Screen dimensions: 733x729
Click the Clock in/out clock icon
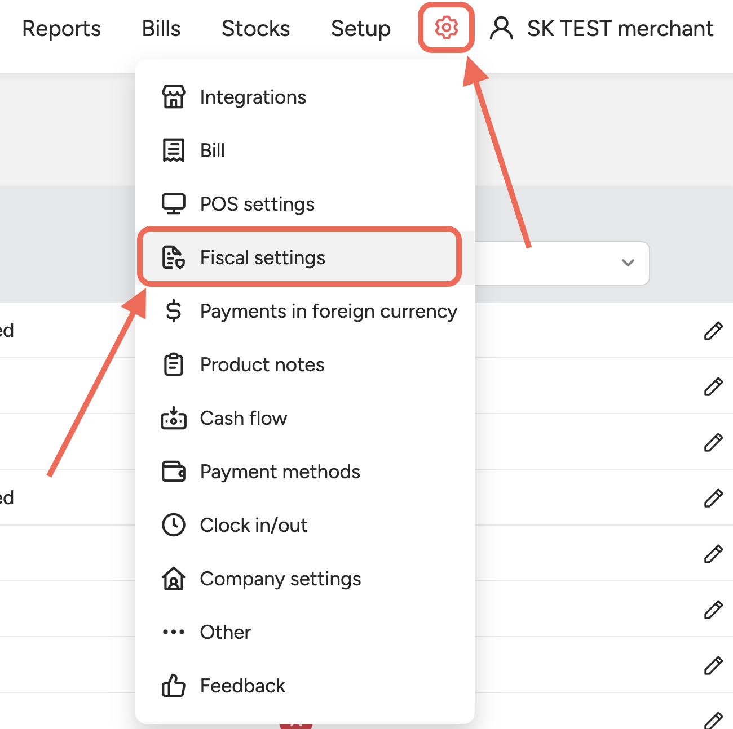point(174,525)
